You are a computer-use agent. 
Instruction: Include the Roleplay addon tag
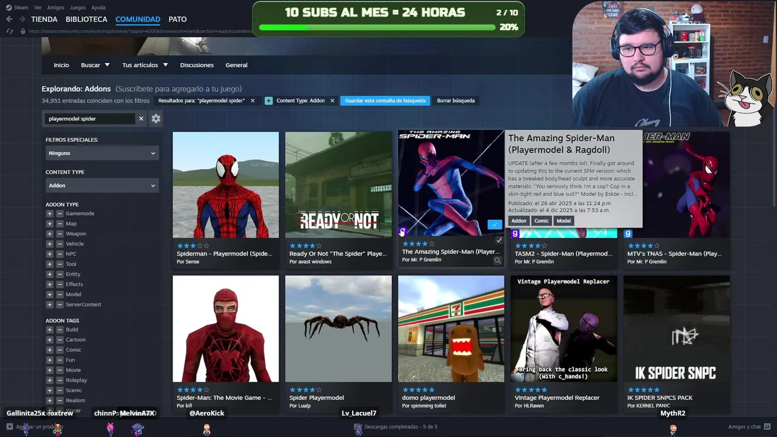coord(50,380)
